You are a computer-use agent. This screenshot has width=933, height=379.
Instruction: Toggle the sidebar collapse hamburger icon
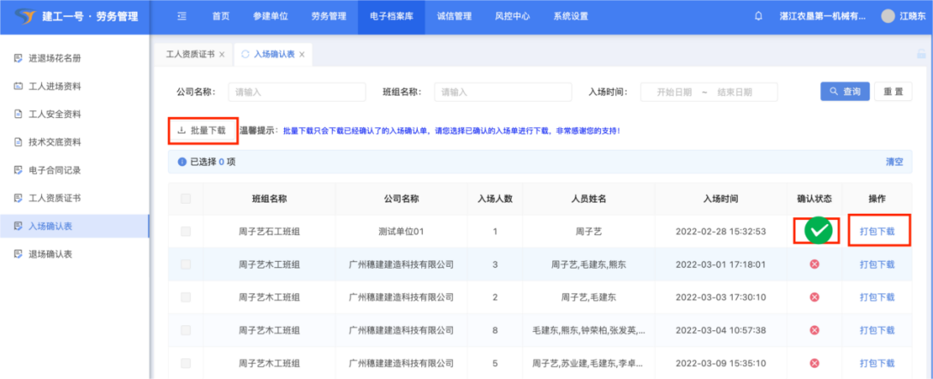[181, 16]
